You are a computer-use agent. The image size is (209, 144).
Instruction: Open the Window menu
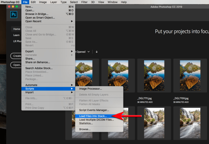coord(112,2)
